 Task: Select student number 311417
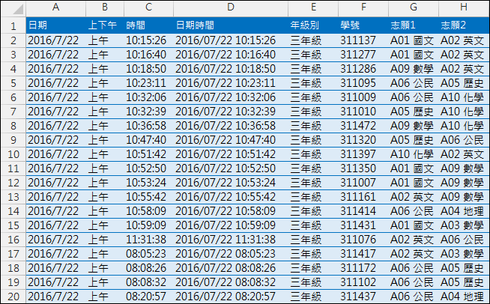(363, 254)
